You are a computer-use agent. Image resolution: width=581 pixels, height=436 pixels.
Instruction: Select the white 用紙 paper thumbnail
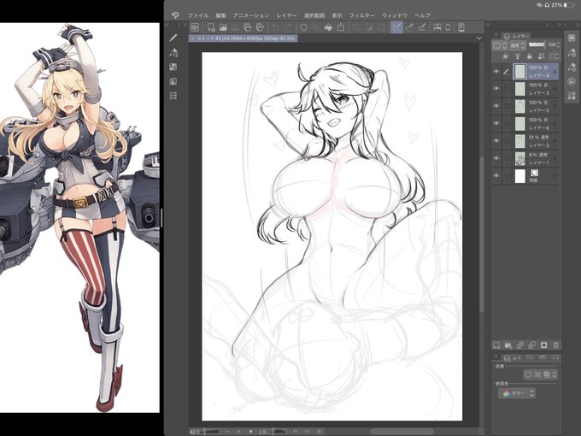(x=520, y=176)
